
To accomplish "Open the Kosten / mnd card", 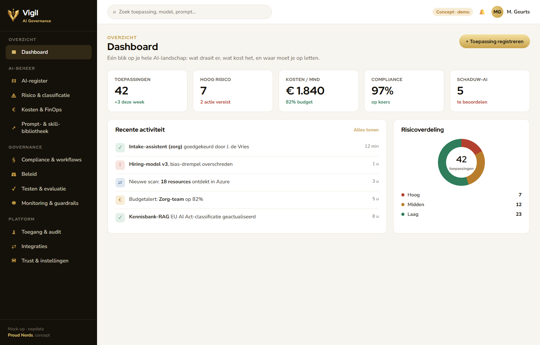I will [x=319, y=91].
